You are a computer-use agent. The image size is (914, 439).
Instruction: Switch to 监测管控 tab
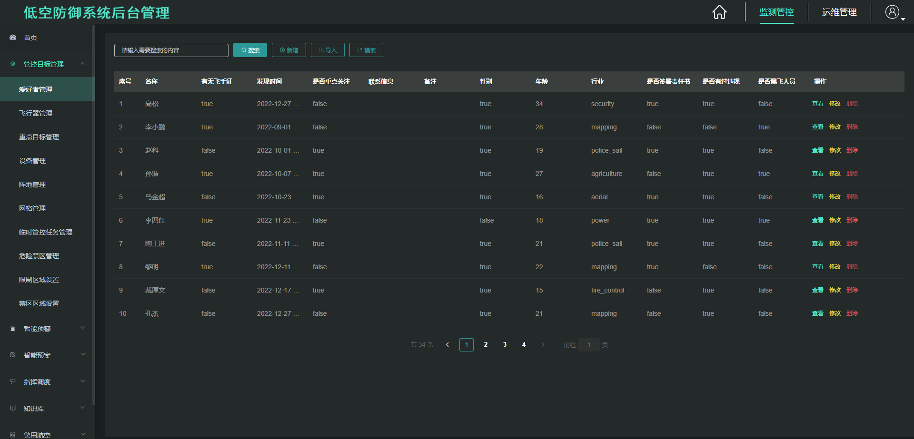(776, 12)
